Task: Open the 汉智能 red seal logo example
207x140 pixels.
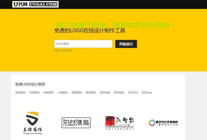Action: tap(119, 123)
